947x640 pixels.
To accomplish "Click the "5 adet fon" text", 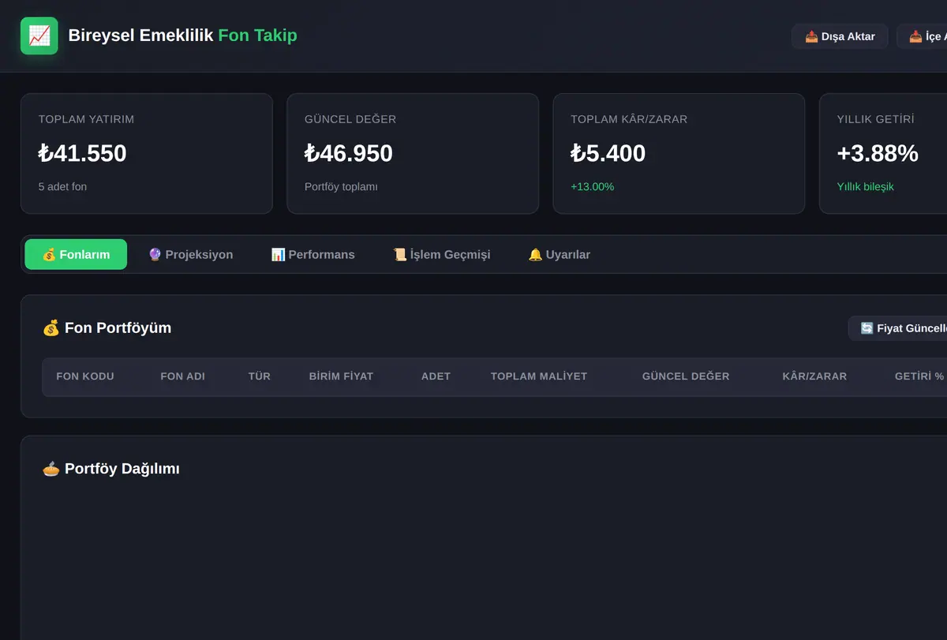I will point(62,187).
